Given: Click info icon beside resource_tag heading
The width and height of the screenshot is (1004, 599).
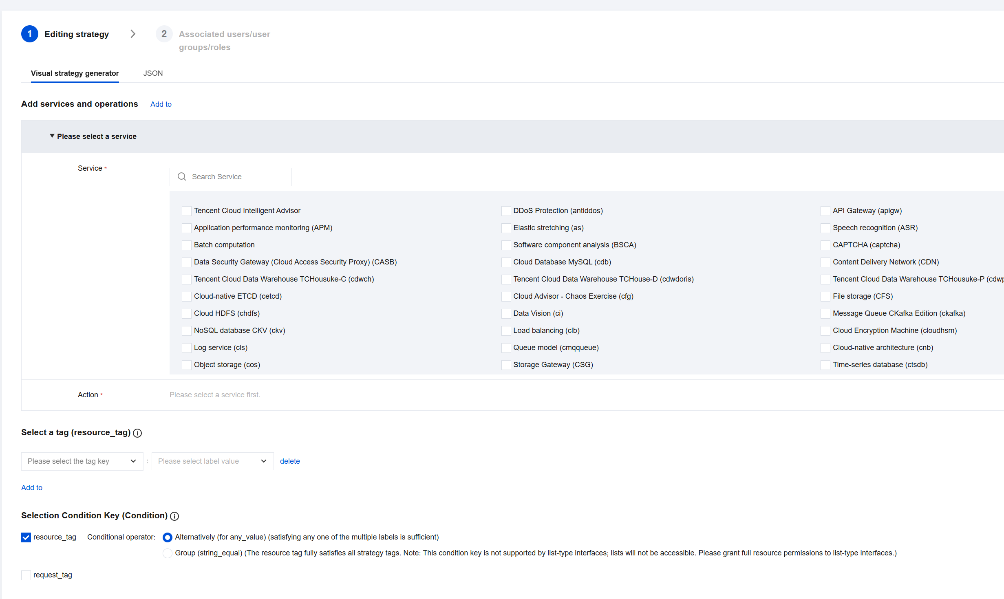Looking at the screenshot, I should click(137, 433).
